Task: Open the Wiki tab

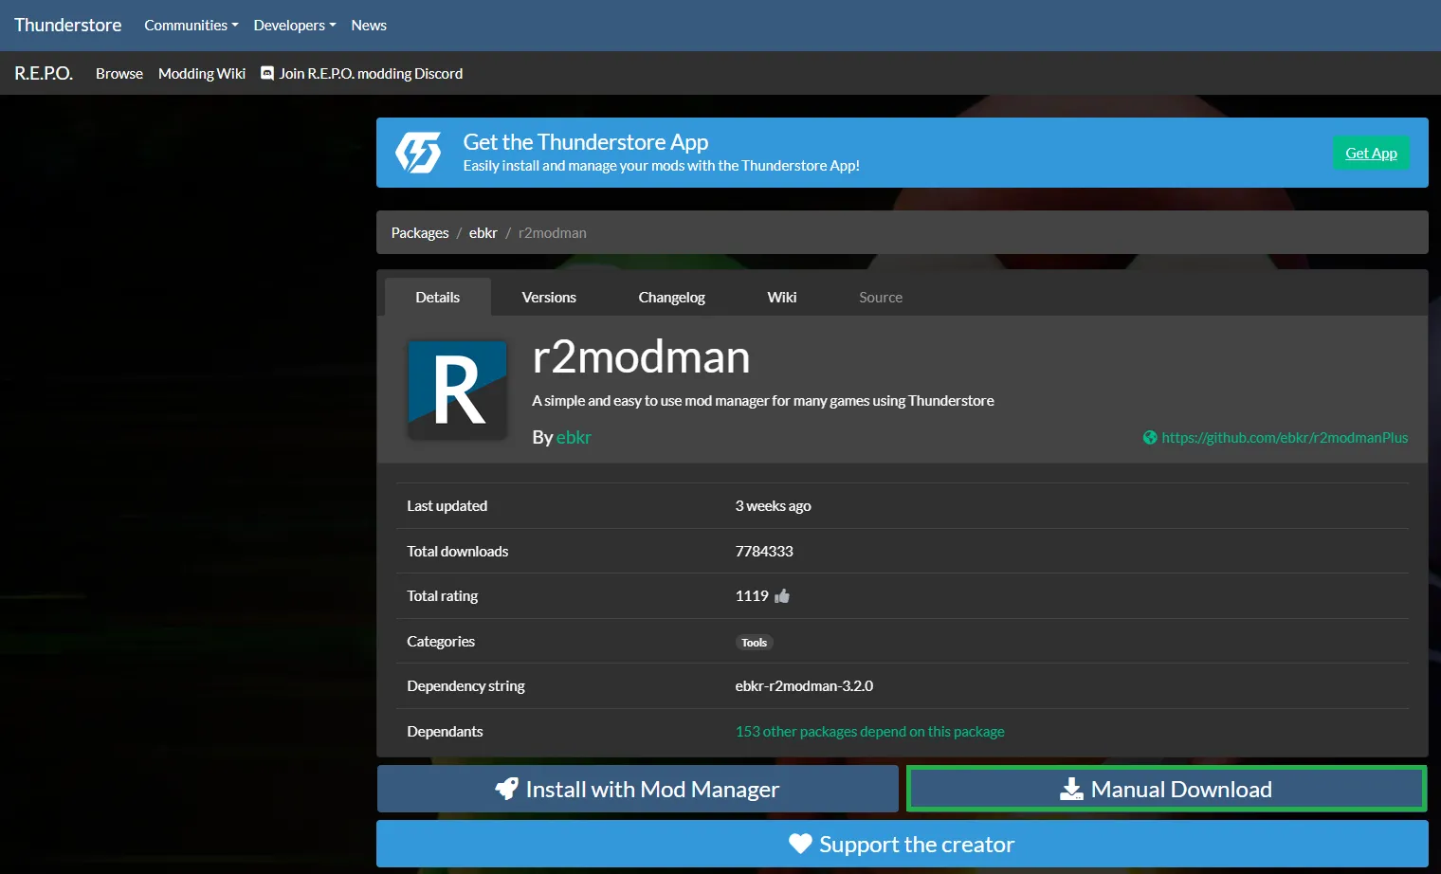Action: (782, 297)
